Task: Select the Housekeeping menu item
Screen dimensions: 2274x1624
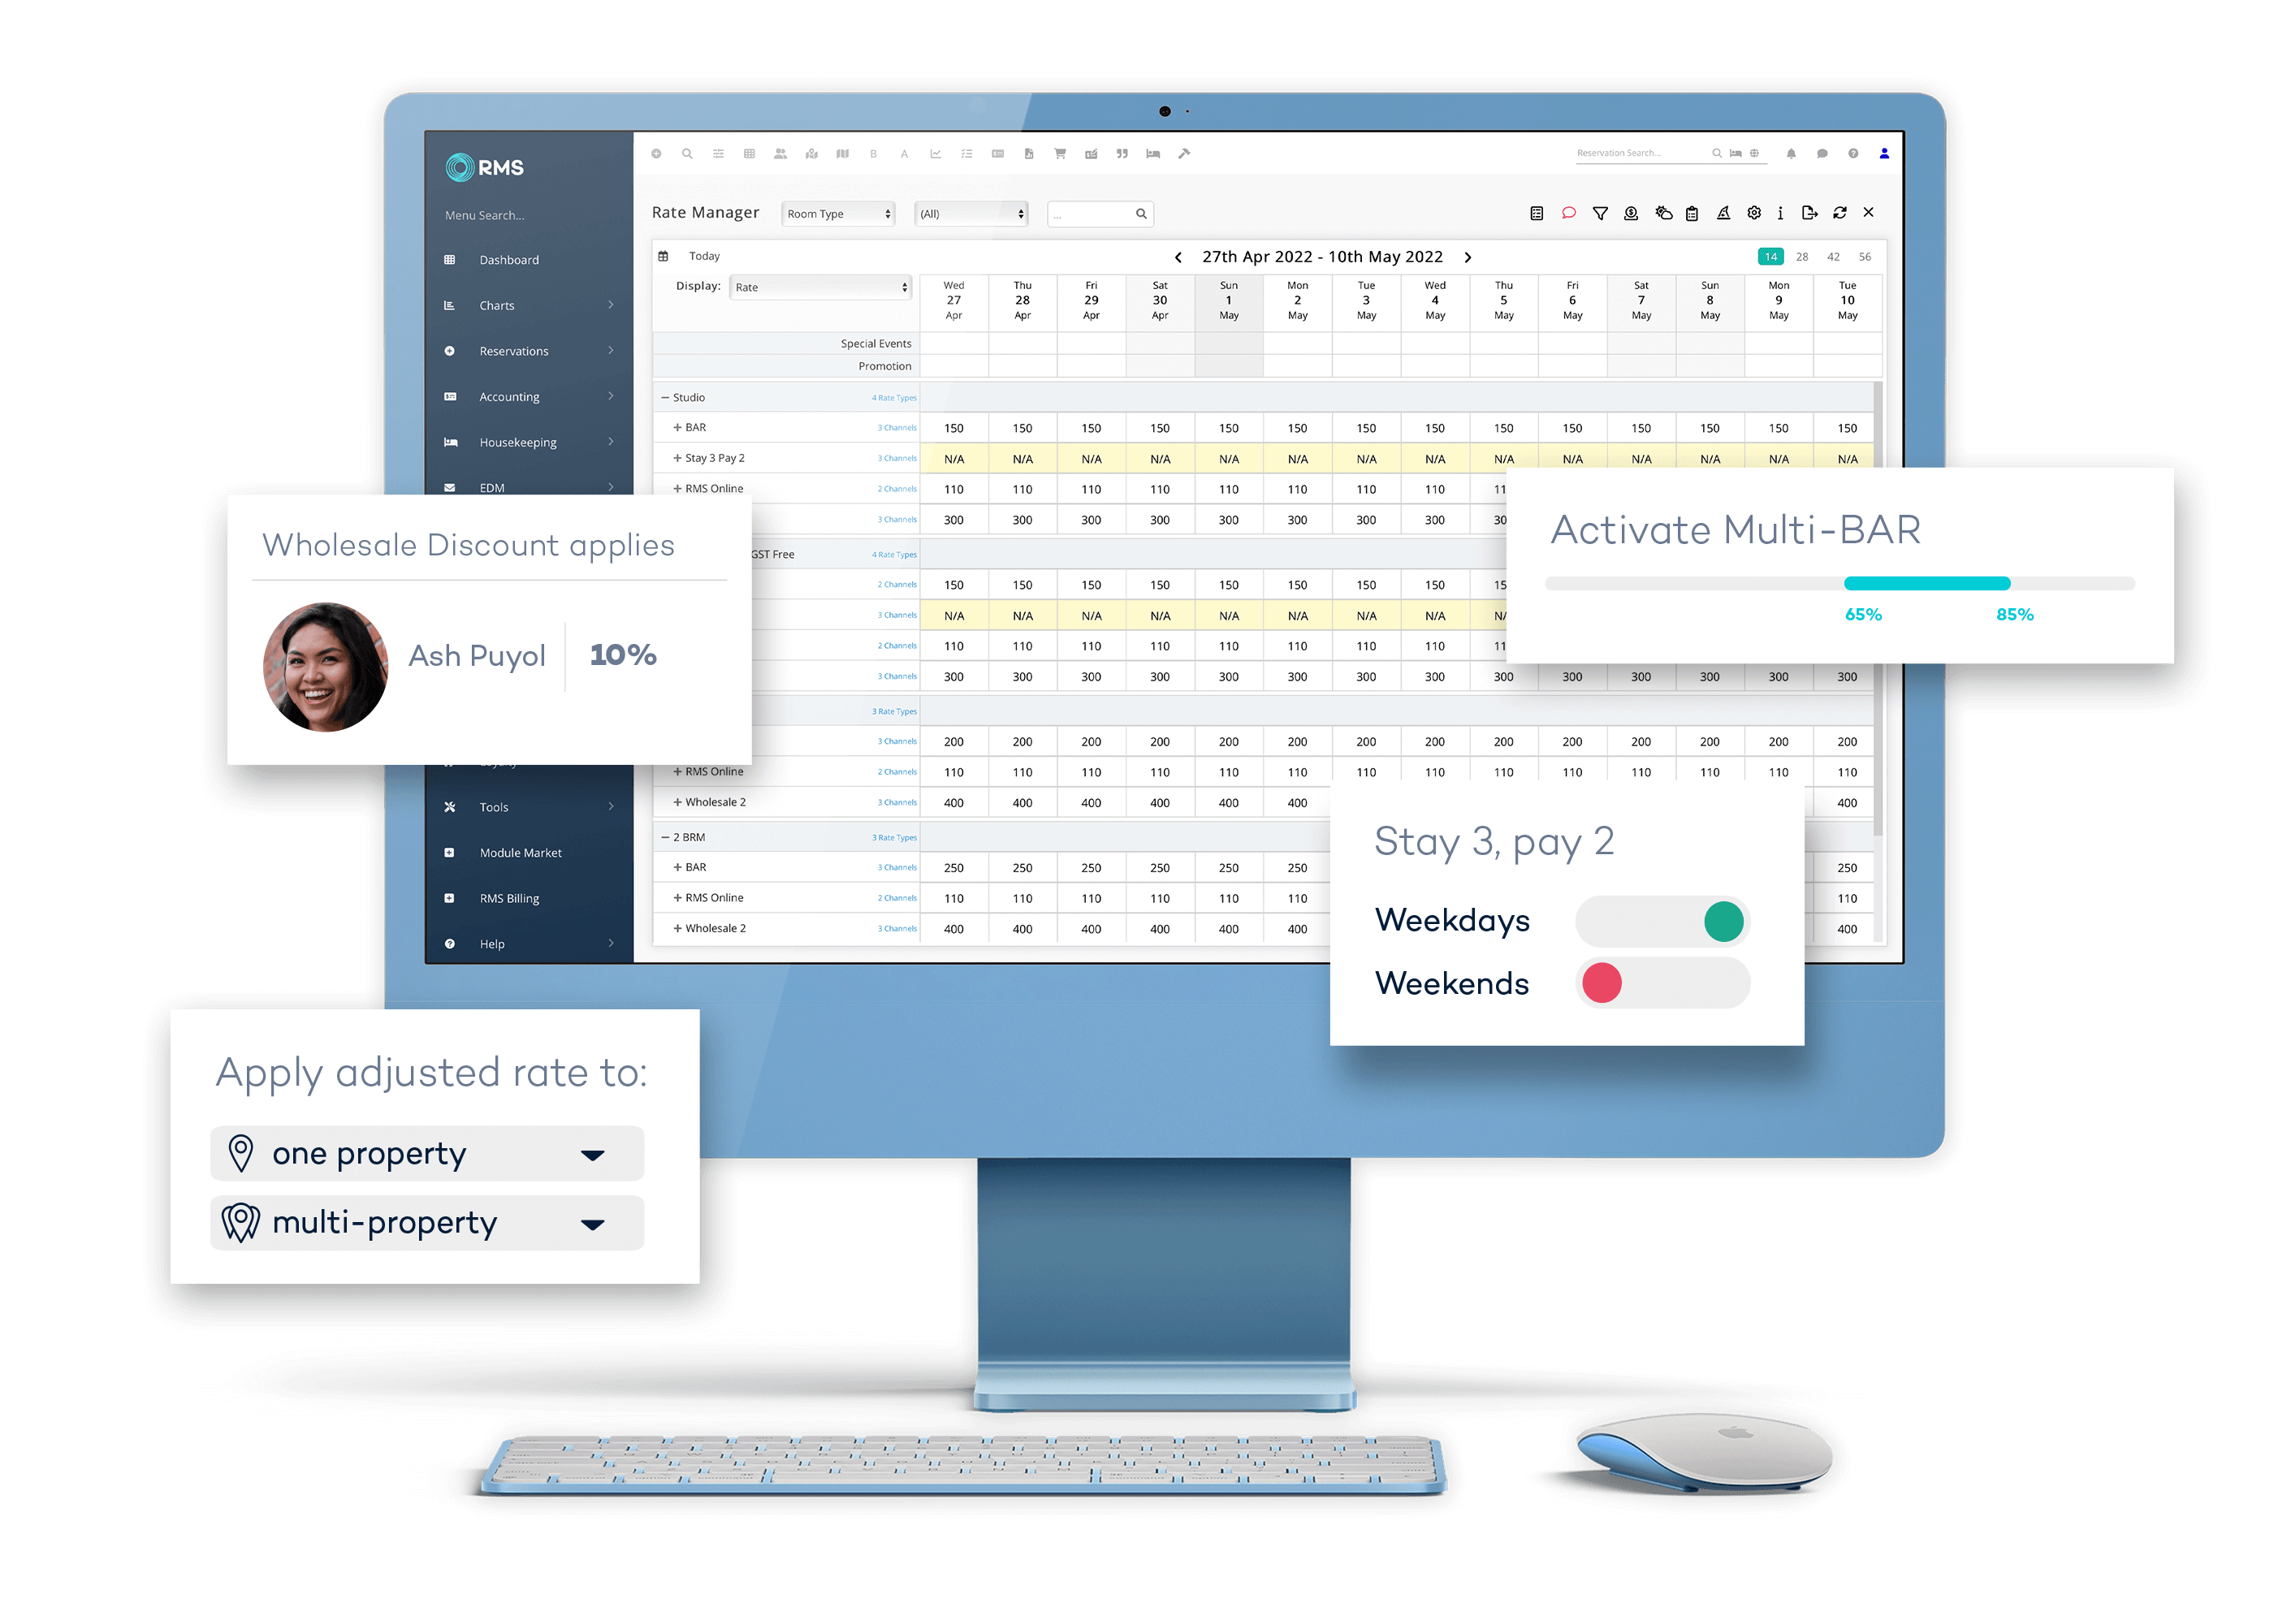Action: click(x=518, y=441)
